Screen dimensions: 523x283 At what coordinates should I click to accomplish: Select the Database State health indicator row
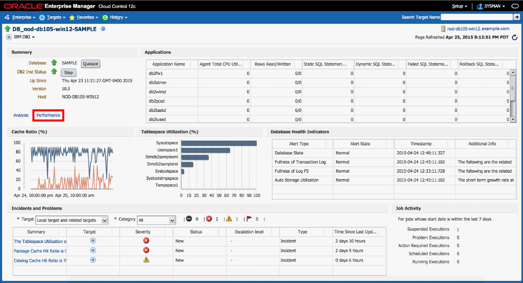[394, 153]
